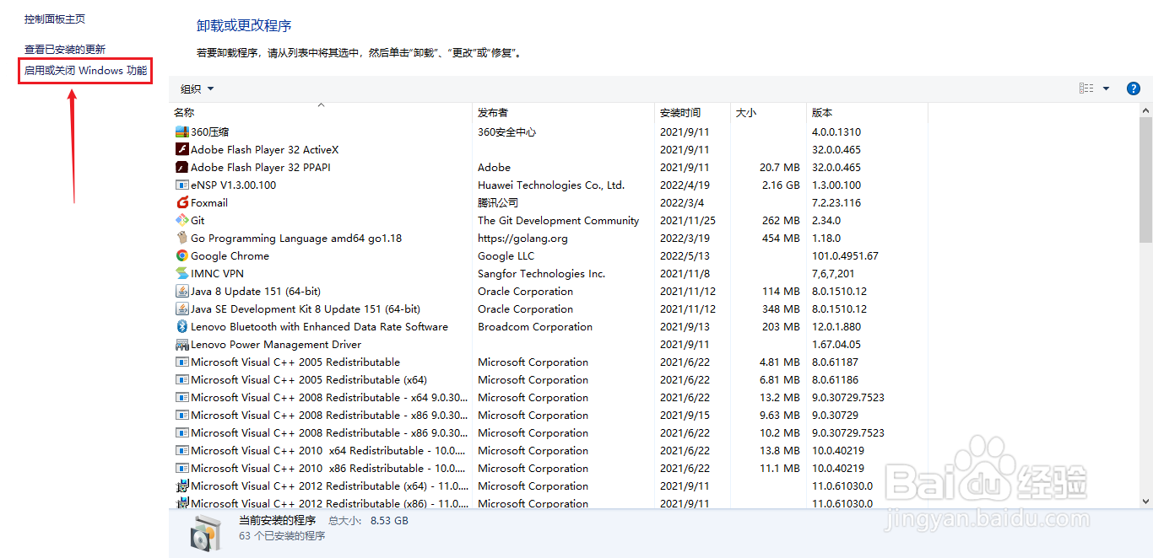This screenshot has width=1153, height=558.
Task: Sort by the 版本 column header
Action: point(867,112)
